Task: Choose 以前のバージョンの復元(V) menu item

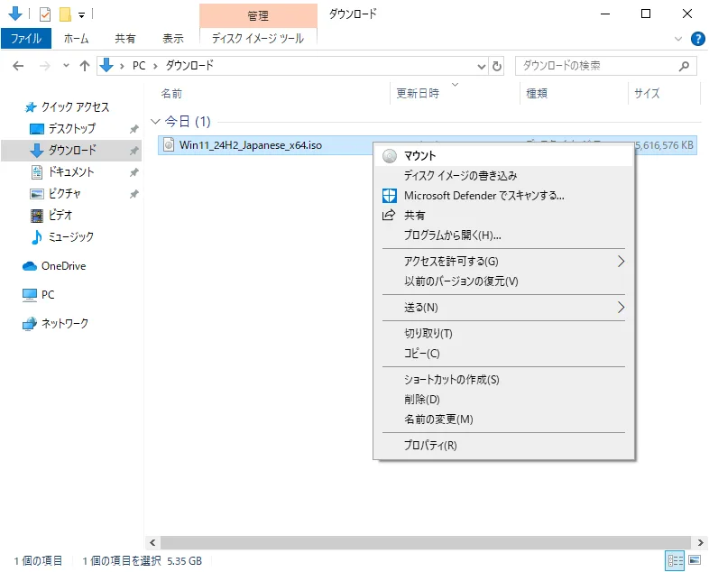Action: pyautogui.click(x=503, y=281)
